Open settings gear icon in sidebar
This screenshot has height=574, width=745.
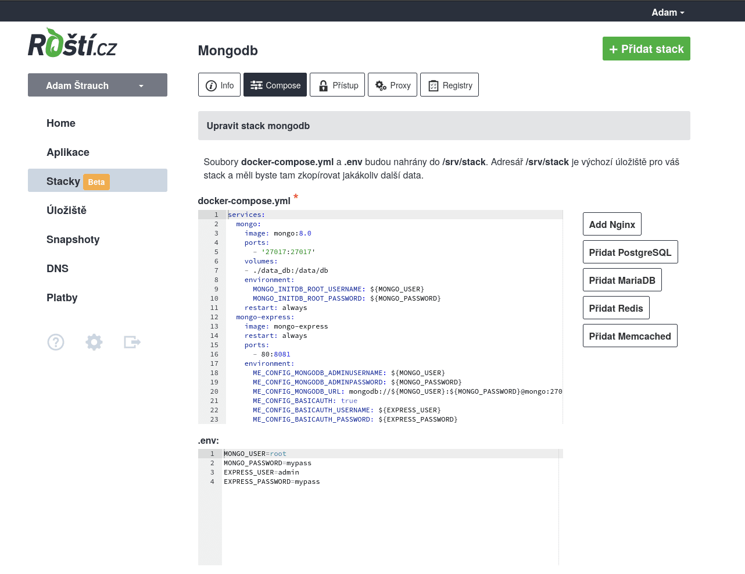pos(94,342)
